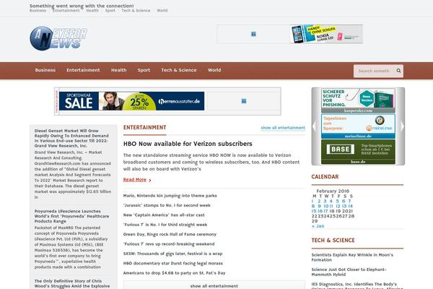Click the ad info icon in the top banner
The width and height of the screenshot is (433, 289).
pos(253,34)
